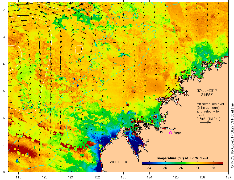Image resolution: width=234 pixels, height=180 pixels.
Task: Click 'and velocity for' legend line
Action: tap(208, 111)
